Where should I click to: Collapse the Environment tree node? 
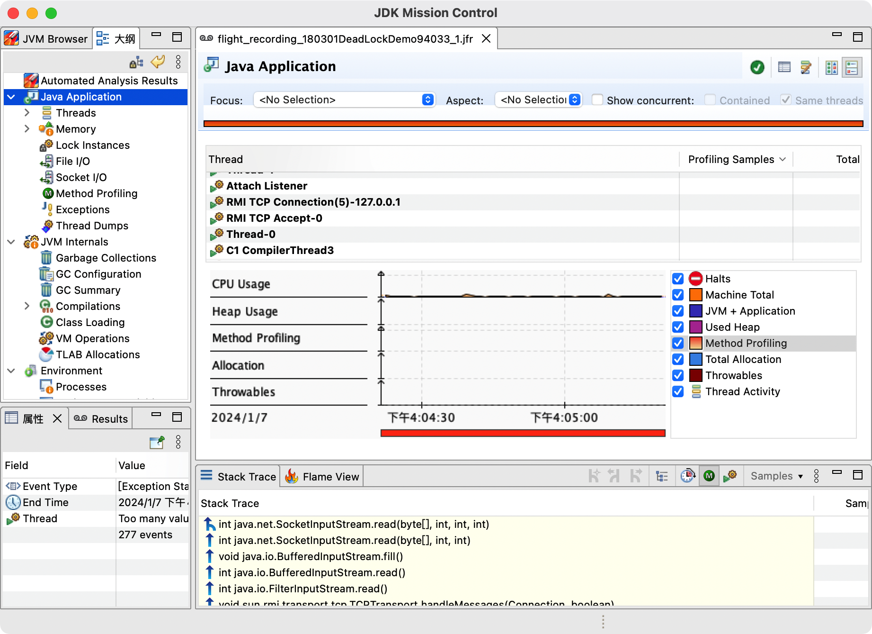click(11, 371)
